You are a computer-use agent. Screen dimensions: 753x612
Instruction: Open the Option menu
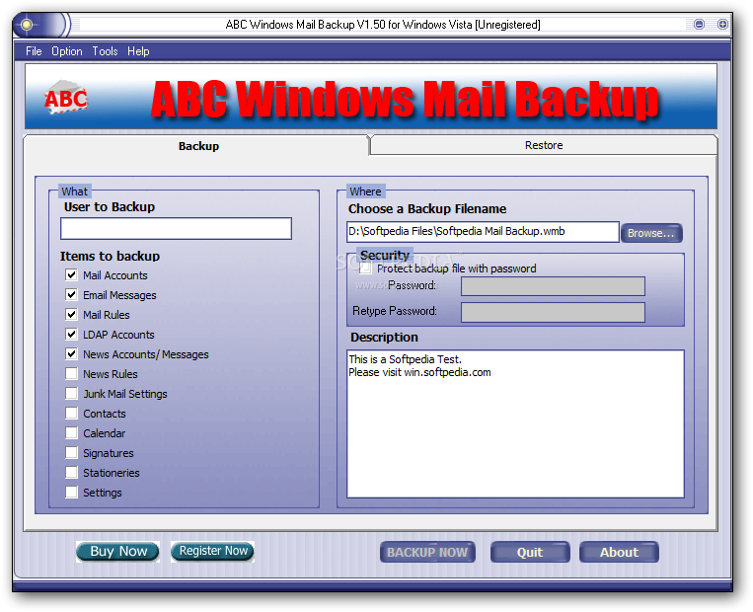67,51
